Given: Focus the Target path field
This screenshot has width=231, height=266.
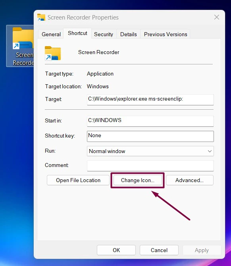Looking at the screenshot, I should 150,100.
